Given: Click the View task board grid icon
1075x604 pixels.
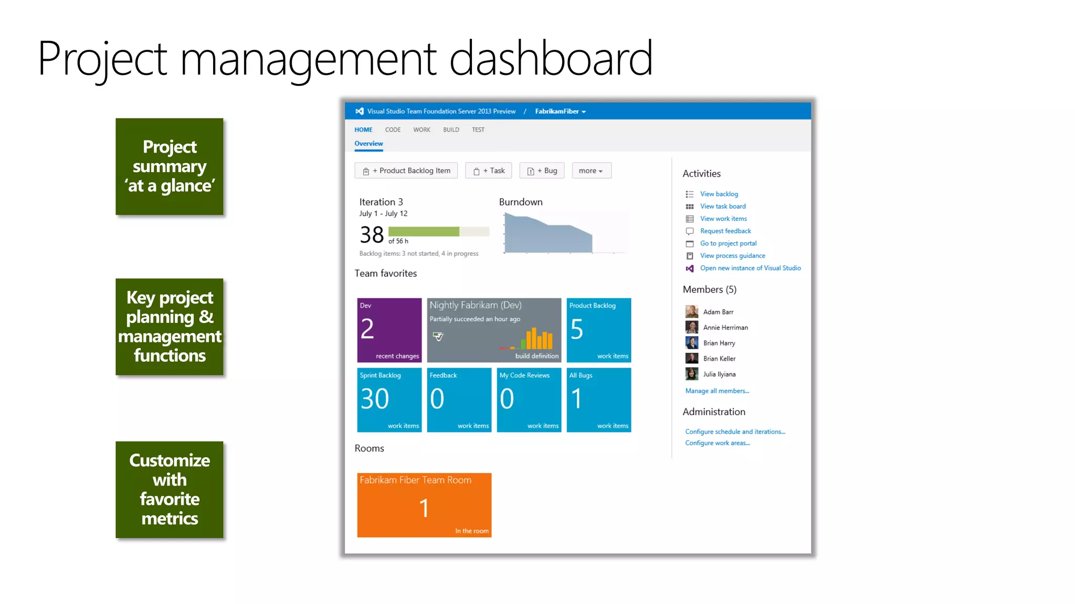Looking at the screenshot, I should (690, 207).
